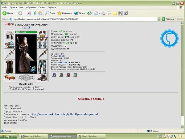
Task: Click the Back (Назад) toolbar button
Action: [8, 13]
